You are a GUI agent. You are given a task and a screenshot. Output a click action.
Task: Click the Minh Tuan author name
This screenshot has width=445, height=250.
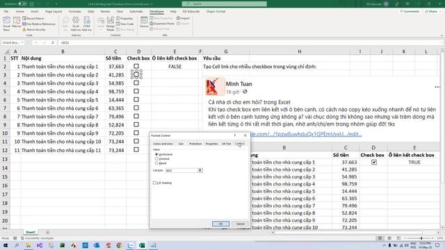tap(238, 84)
